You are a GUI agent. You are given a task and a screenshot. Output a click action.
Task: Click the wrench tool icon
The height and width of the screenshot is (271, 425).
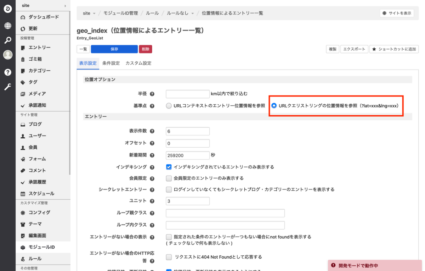point(8,87)
